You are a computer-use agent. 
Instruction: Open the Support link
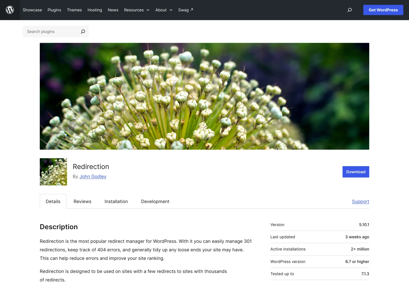pos(360,201)
